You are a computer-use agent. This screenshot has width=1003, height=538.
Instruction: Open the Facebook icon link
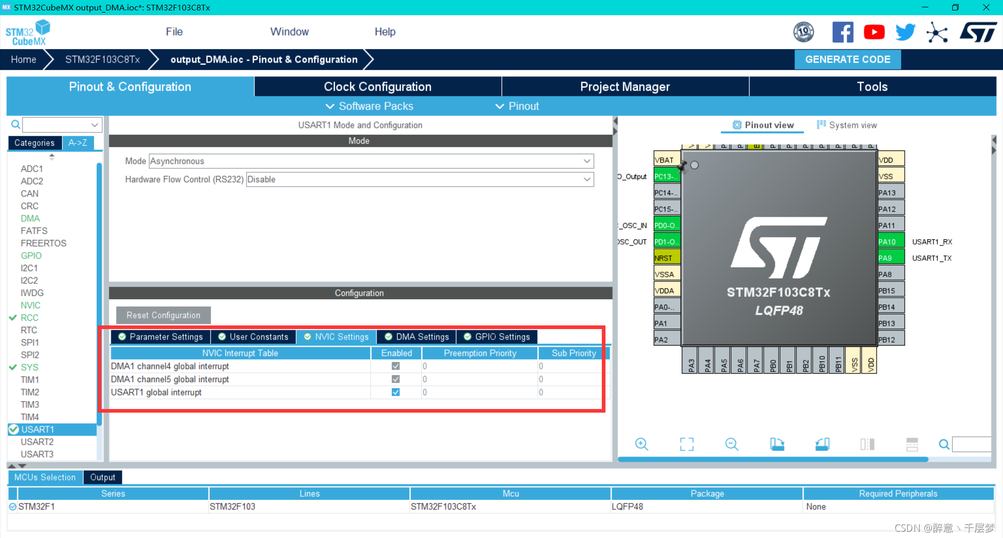[843, 32]
